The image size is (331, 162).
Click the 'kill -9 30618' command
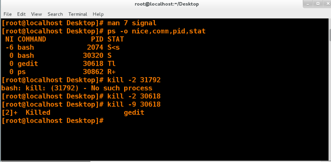pyautogui.click(x=134, y=104)
